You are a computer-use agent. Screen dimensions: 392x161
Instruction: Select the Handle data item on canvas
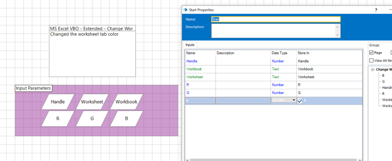(58, 102)
